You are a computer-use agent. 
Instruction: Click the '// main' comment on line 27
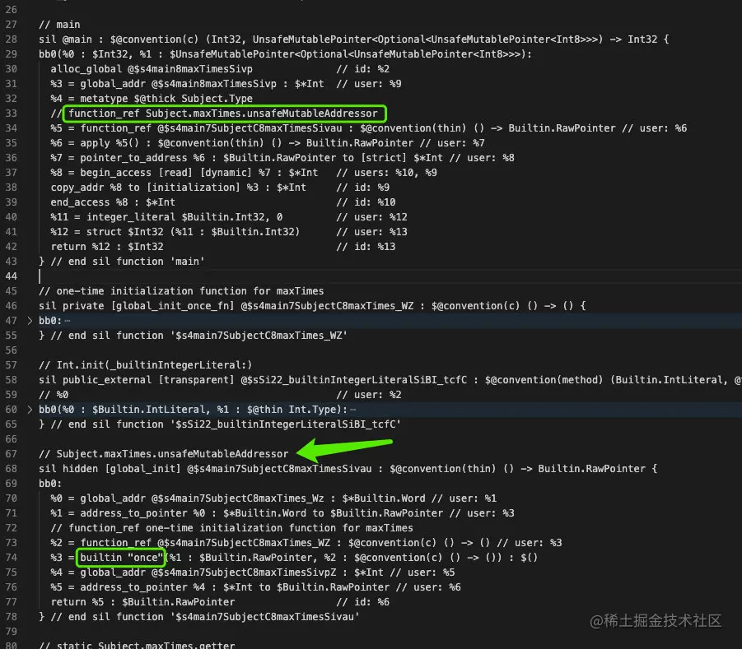pyautogui.click(x=59, y=25)
